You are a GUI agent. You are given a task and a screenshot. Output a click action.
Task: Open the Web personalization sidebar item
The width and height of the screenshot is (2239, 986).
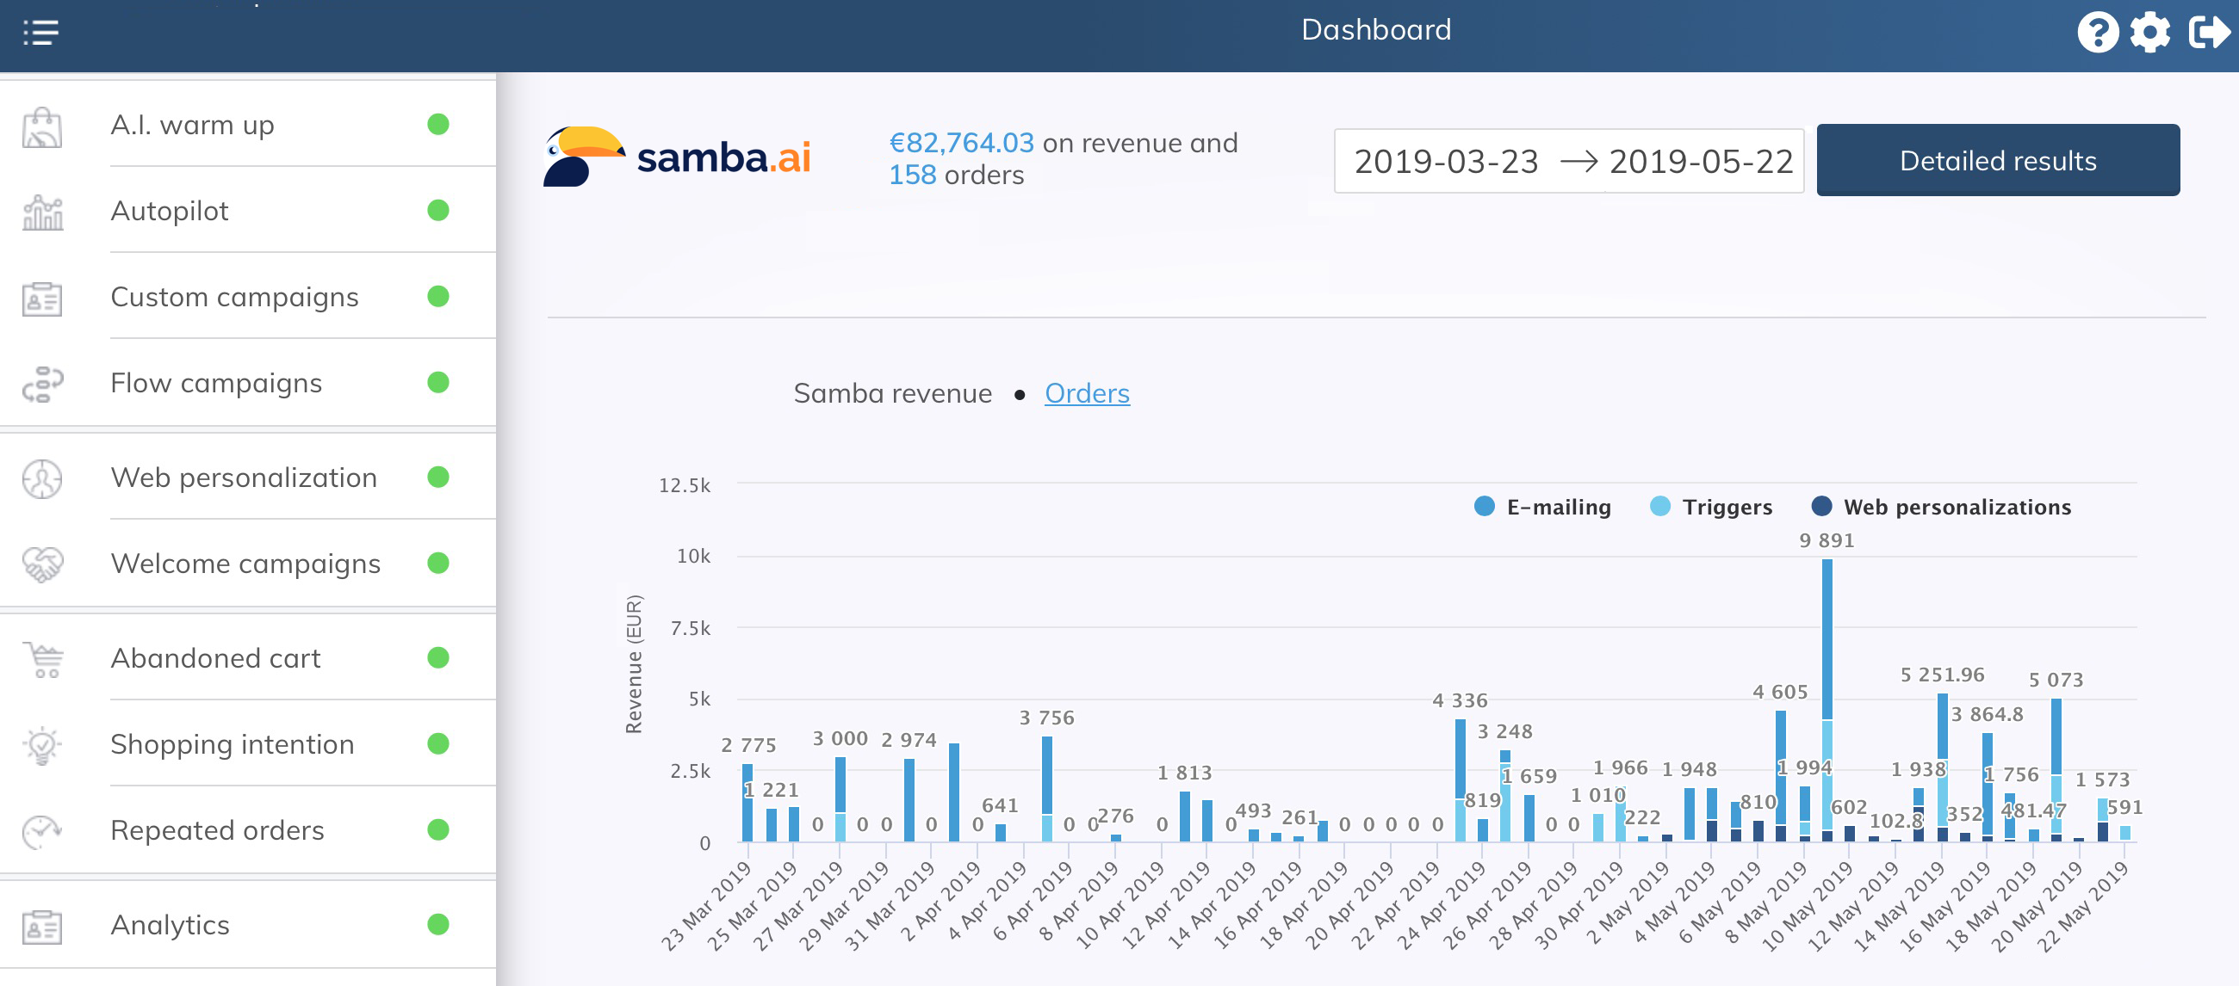coord(244,478)
